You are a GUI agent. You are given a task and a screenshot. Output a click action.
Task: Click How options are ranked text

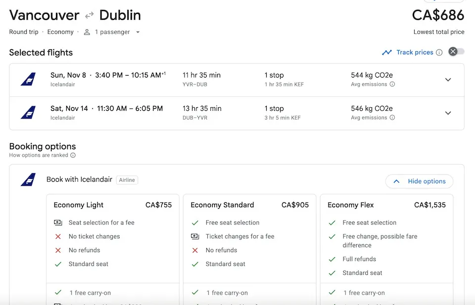(39, 155)
